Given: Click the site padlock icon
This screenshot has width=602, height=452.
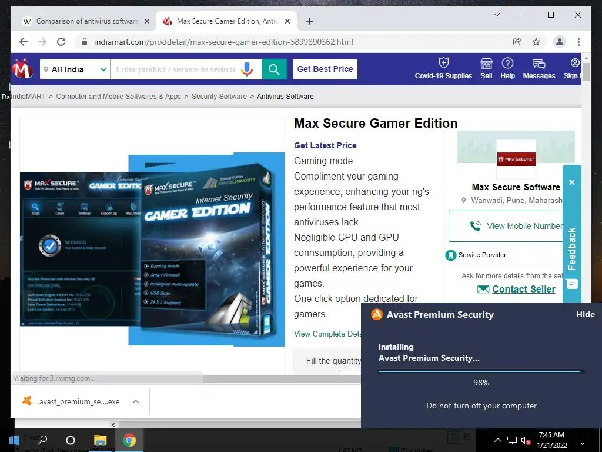Looking at the screenshot, I should coord(85,42).
